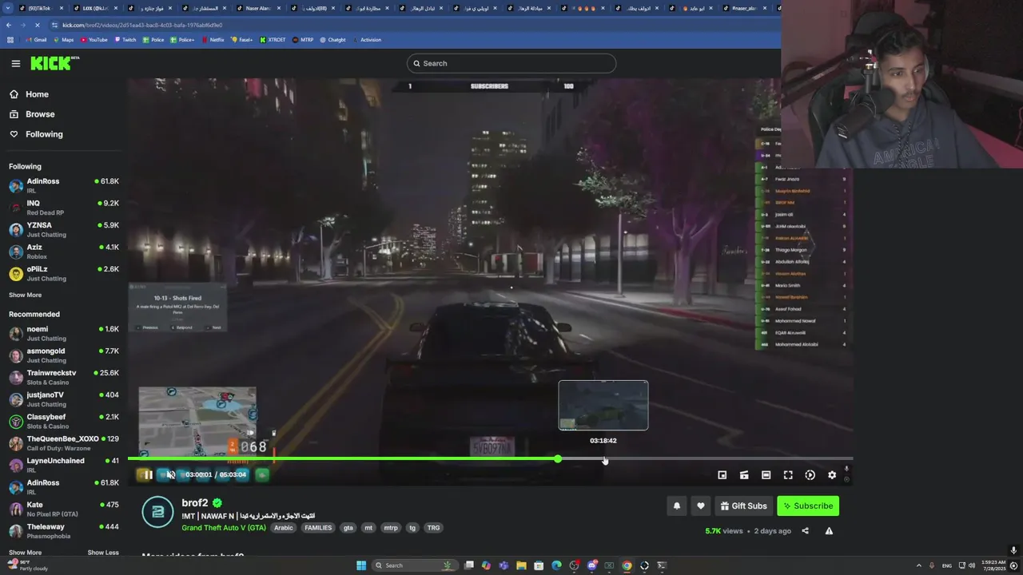Open justjanoTV recommended channel
The height and width of the screenshot is (575, 1023).
[x=64, y=399]
